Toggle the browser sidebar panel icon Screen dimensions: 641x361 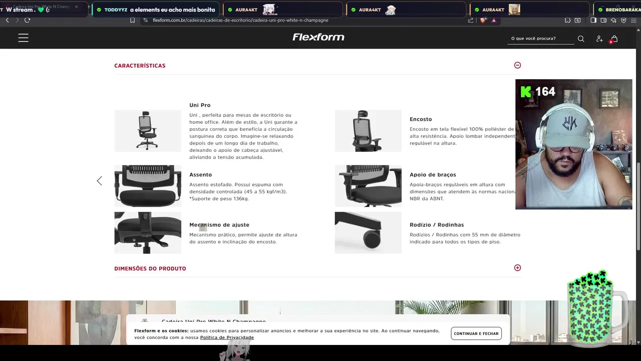(x=593, y=20)
